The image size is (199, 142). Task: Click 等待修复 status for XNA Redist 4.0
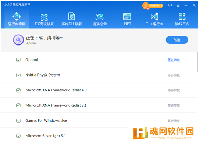[x=174, y=90]
